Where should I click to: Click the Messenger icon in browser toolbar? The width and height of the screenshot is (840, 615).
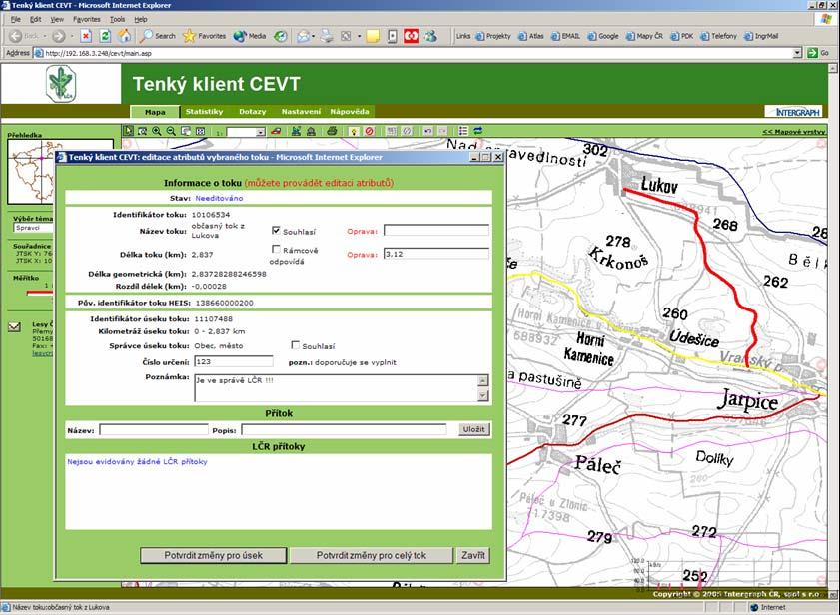tap(430, 36)
